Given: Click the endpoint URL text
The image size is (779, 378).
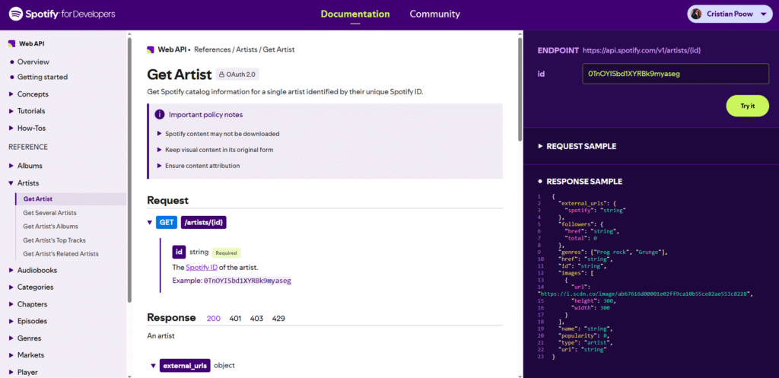Looking at the screenshot, I should (x=641, y=51).
